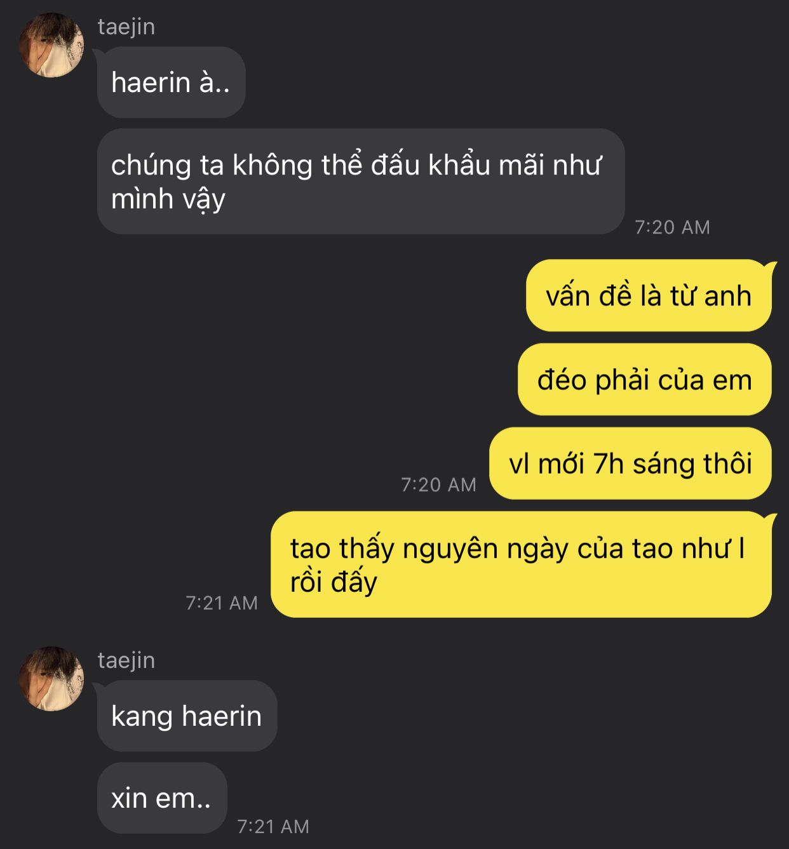
Task: Click the 7:21 AM timestamp after 'xin em..'
Action: click(273, 827)
